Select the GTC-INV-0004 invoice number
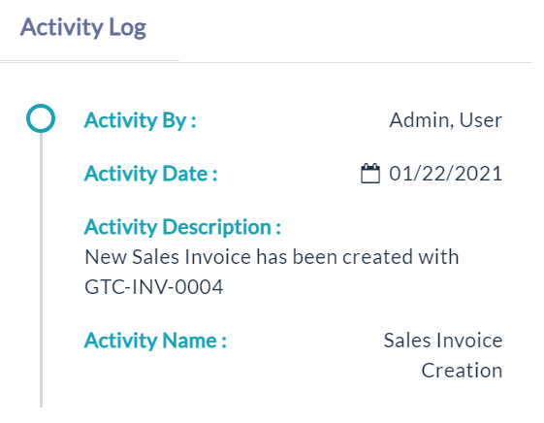 (154, 287)
